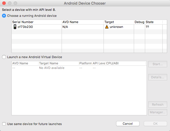The image size is (170, 131).
Task: Enable 'Use same device for future launches'
Action: click(4, 124)
